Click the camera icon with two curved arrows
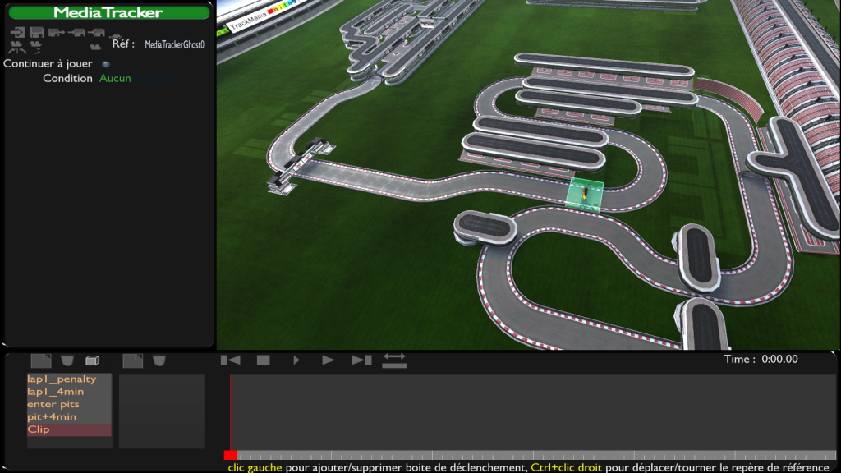The width and height of the screenshot is (841, 473). [17, 47]
